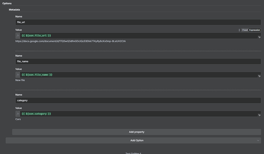Switch file_url value to Fixed mode
264x154 pixels.
245,30
